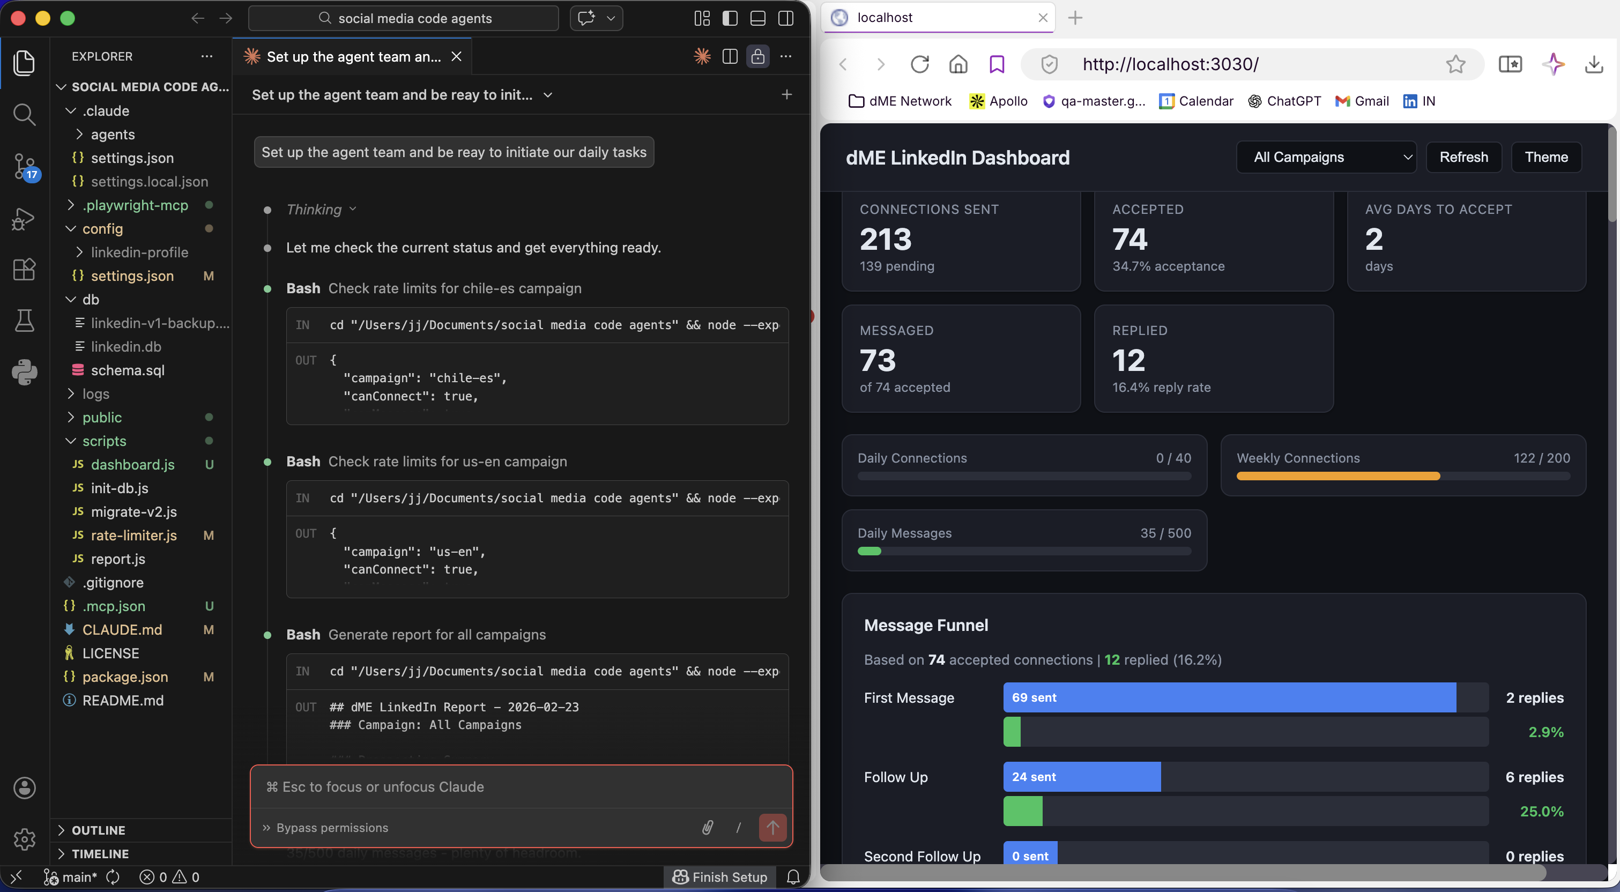Toggle the lock icon in editor toolbar
The height and width of the screenshot is (892, 1620).
click(758, 57)
